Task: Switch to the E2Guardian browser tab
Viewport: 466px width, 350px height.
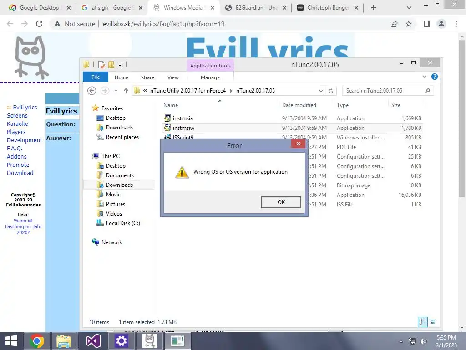Action: pyautogui.click(x=256, y=8)
